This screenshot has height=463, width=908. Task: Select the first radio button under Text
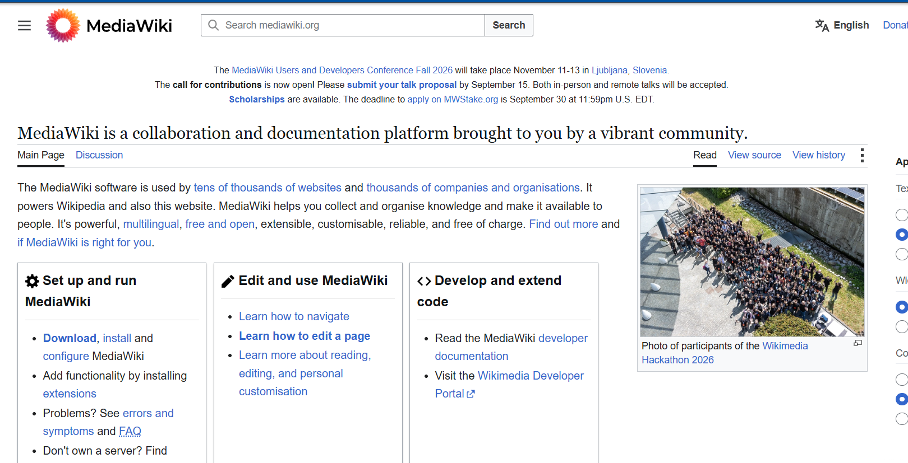coord(902,215)
